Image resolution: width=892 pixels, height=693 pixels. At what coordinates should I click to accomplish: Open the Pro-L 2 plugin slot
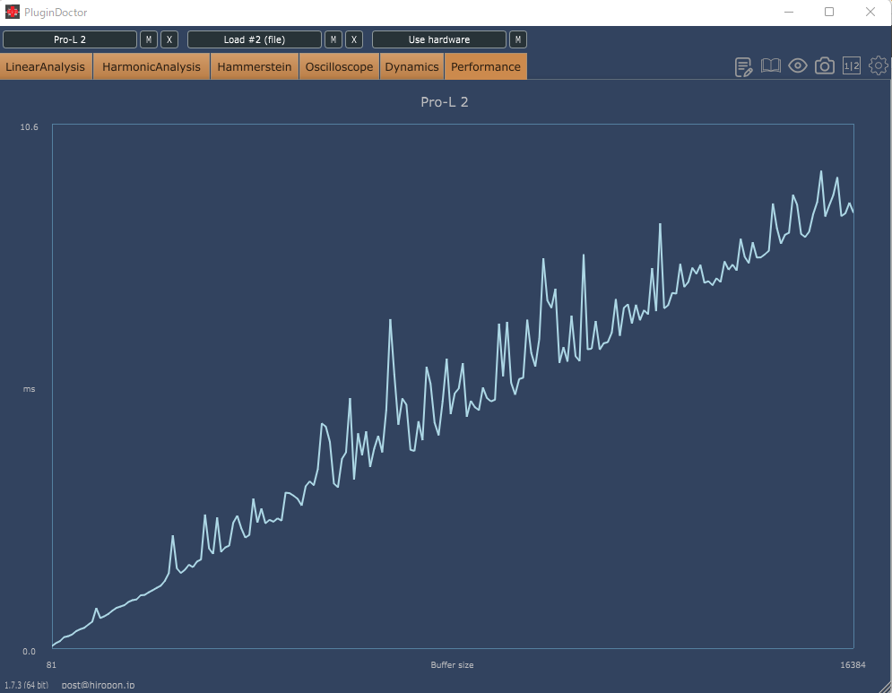tap(70, 39)
